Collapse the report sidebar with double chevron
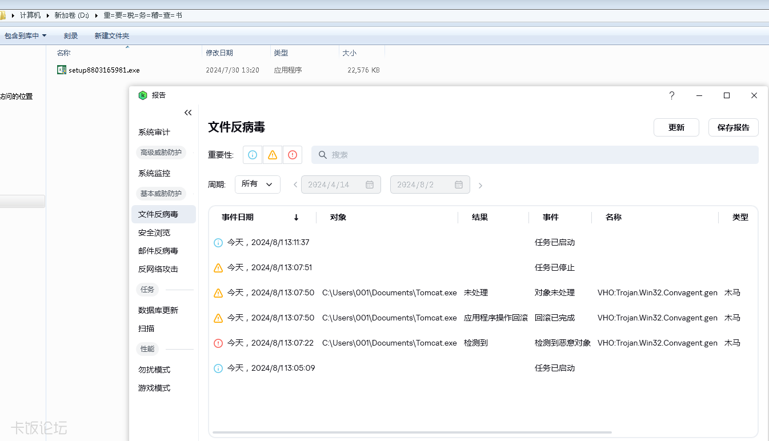Screen dimensions: 769x441 point(188,113)
